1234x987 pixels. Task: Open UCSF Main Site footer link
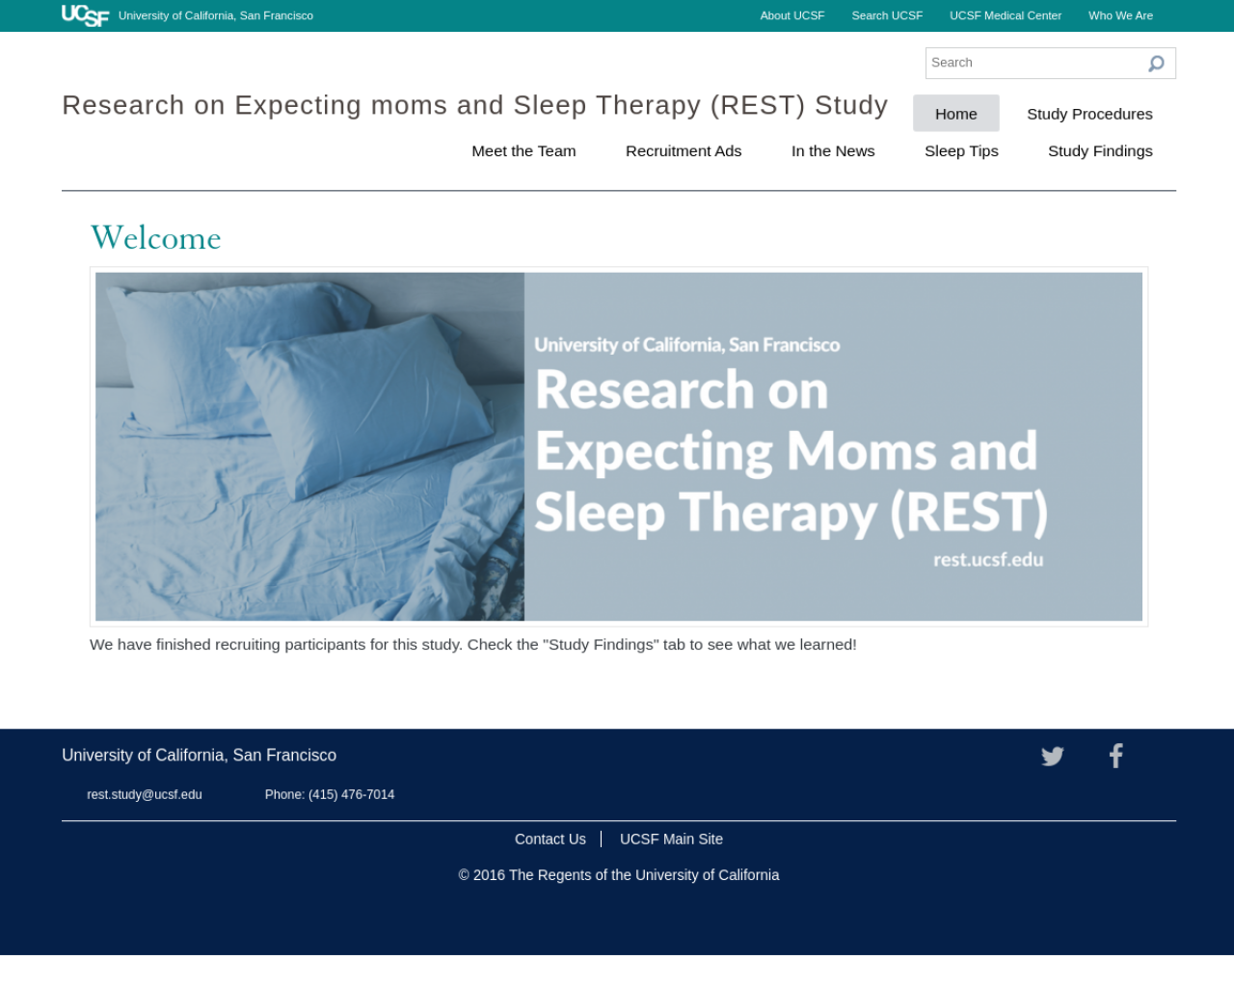tap(671, 840)
